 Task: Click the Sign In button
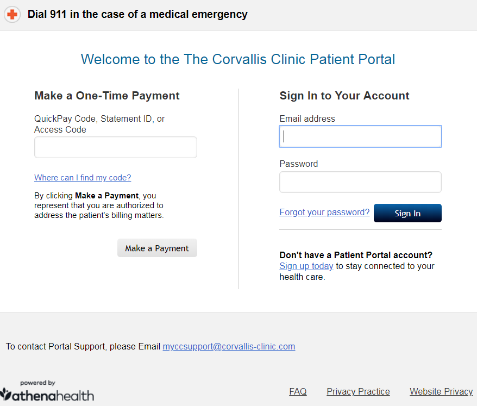click(x=407, y=213)
